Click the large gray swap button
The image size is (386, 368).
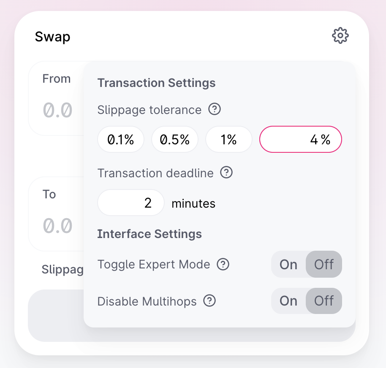click(55, 316)
